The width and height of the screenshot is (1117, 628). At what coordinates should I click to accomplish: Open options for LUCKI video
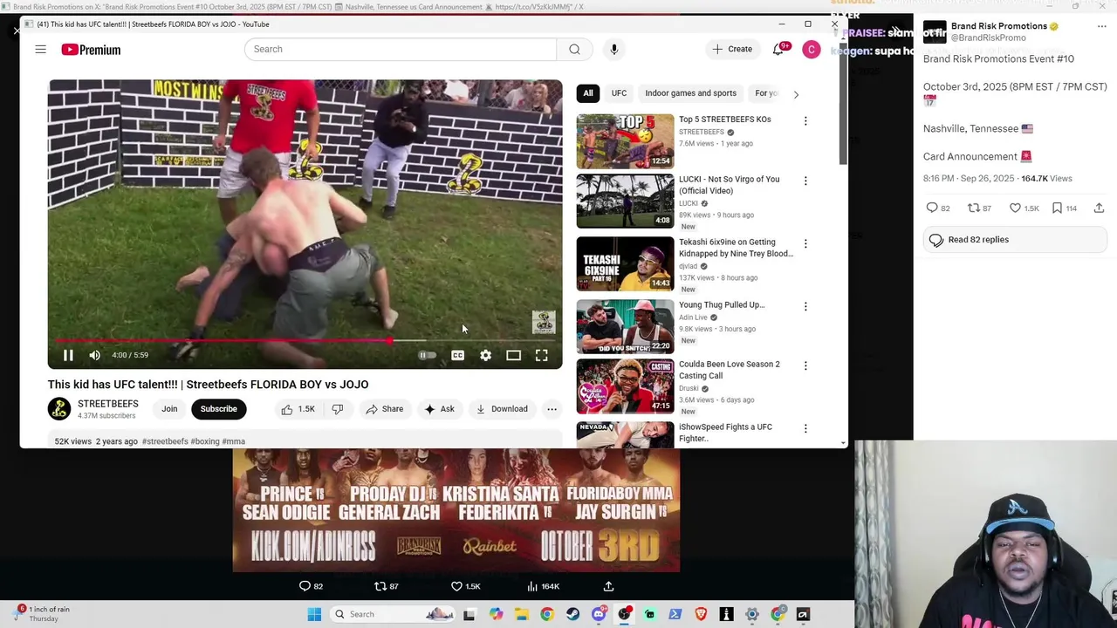click(805, 181)
